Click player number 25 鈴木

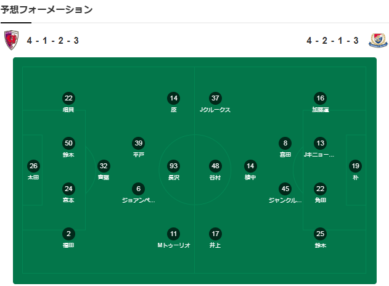pos(319,234)
